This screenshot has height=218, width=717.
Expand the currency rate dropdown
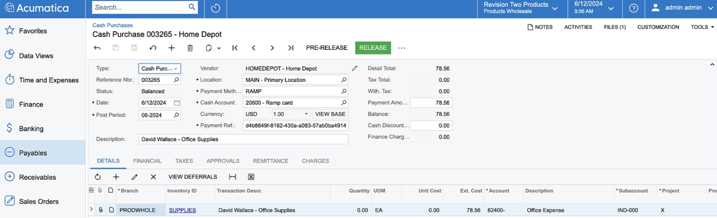coord(307,114)
